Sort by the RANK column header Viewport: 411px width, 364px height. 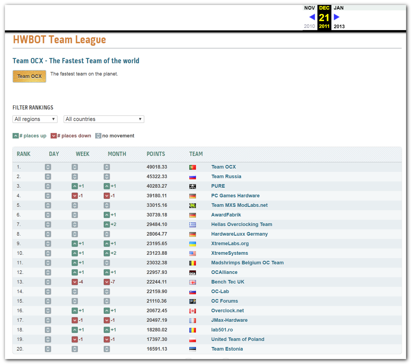point(24,154)
